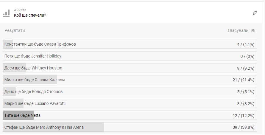Viewport: 265px width, 135px height.
Task: Click the '9 / (9.2%)' vote count
Action: point(245,68)
